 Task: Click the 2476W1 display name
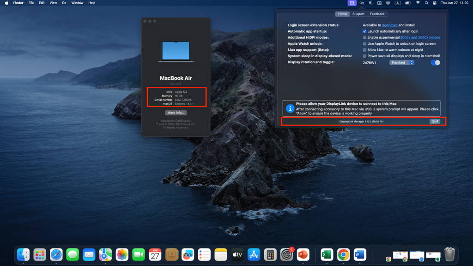pyautogui.click(x=369, y=63)
